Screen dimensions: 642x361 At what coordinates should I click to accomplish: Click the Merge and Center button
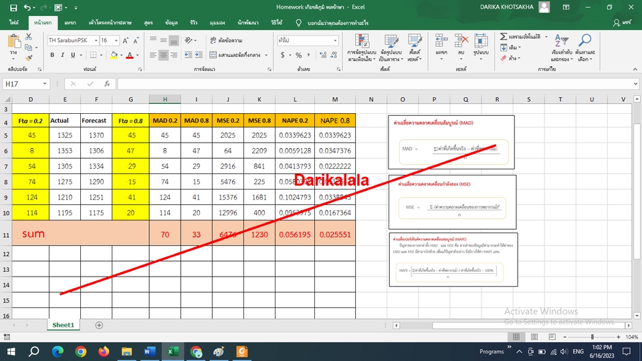pyautogui.click(x=235, y=55)
